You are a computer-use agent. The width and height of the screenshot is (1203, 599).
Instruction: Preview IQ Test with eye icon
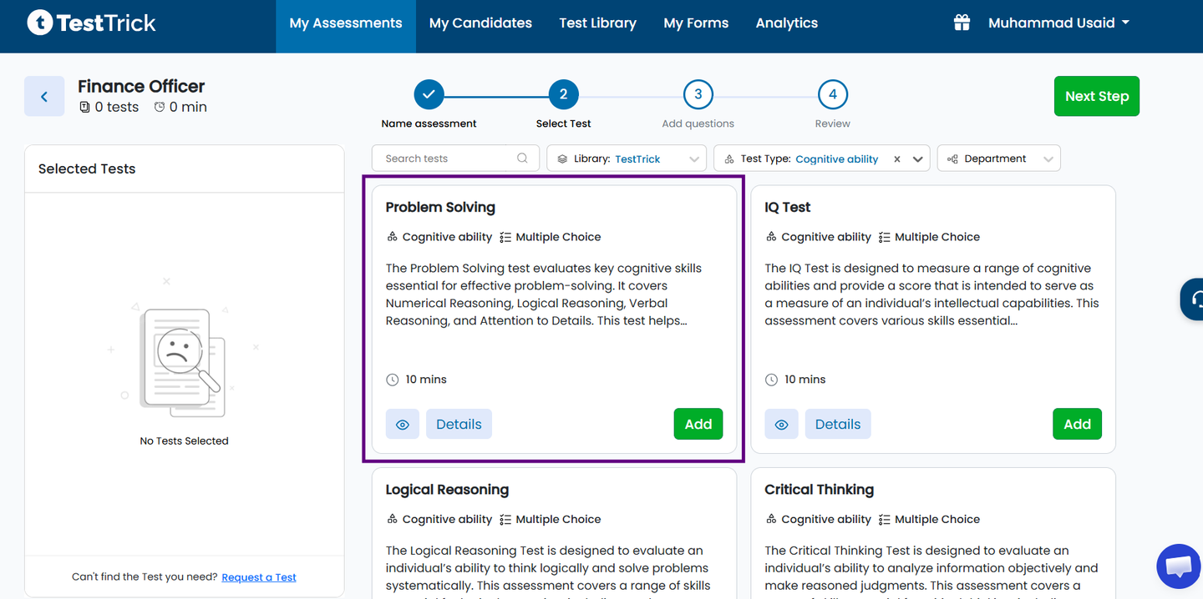(x=781, y=424)
